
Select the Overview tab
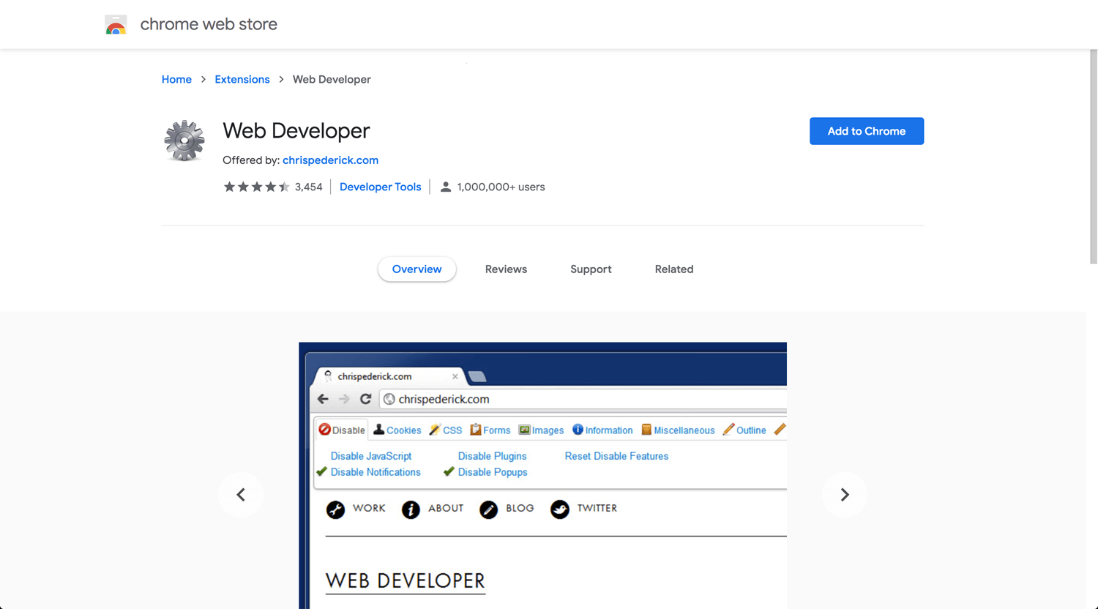click(417, 269)
